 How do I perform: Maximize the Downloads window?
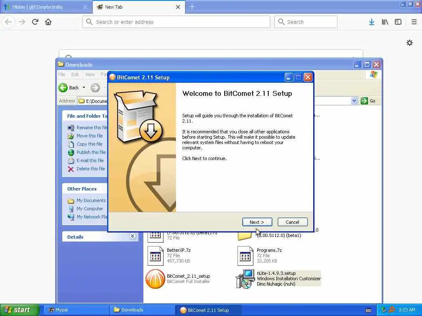click(366, 65)
